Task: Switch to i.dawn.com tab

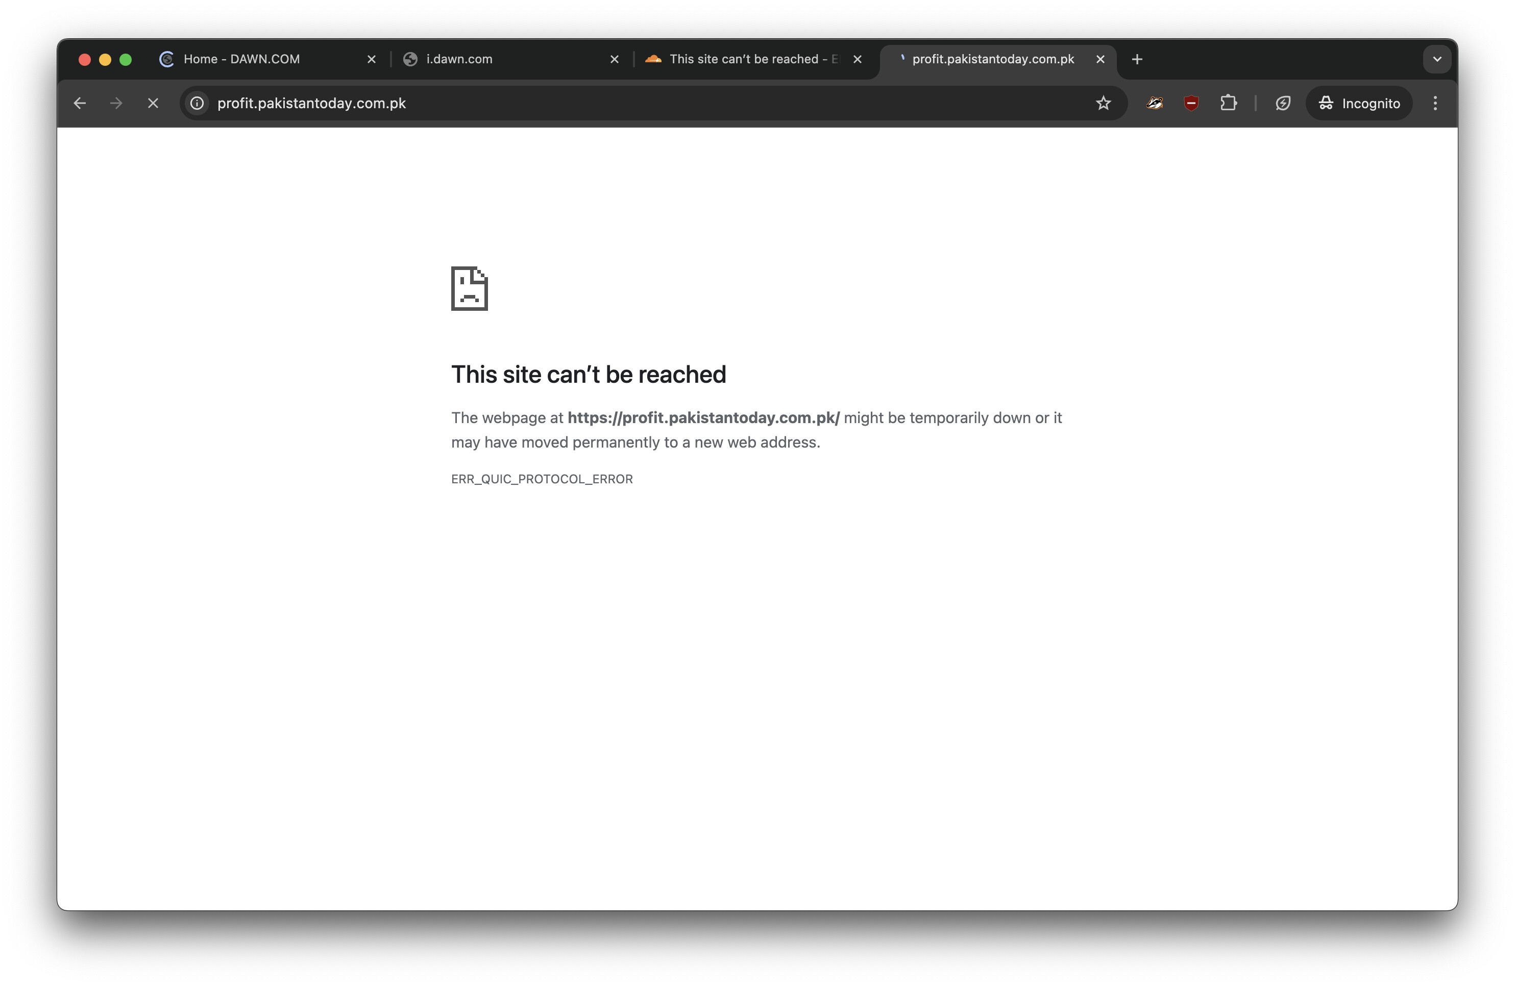Action: [459, 59]
